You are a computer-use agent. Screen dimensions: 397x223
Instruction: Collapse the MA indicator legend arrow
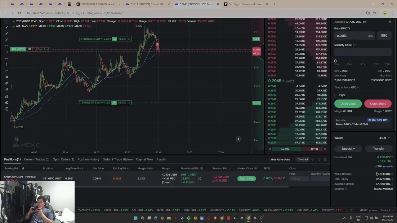coord(14,26)
